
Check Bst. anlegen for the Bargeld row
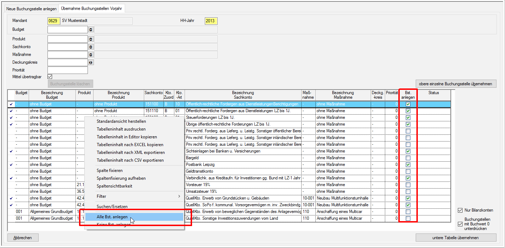[x=408, y=158]
